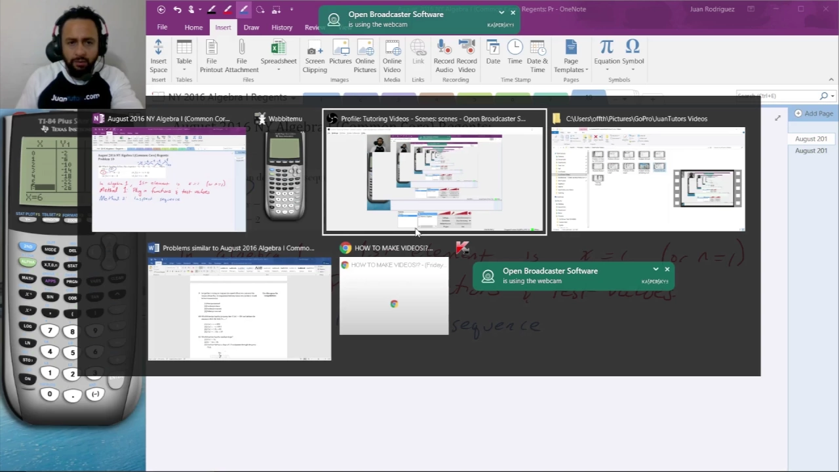Select the first August 201 page
The height and width of the screenshot is (472, 839).
click(x=811, y=139)
